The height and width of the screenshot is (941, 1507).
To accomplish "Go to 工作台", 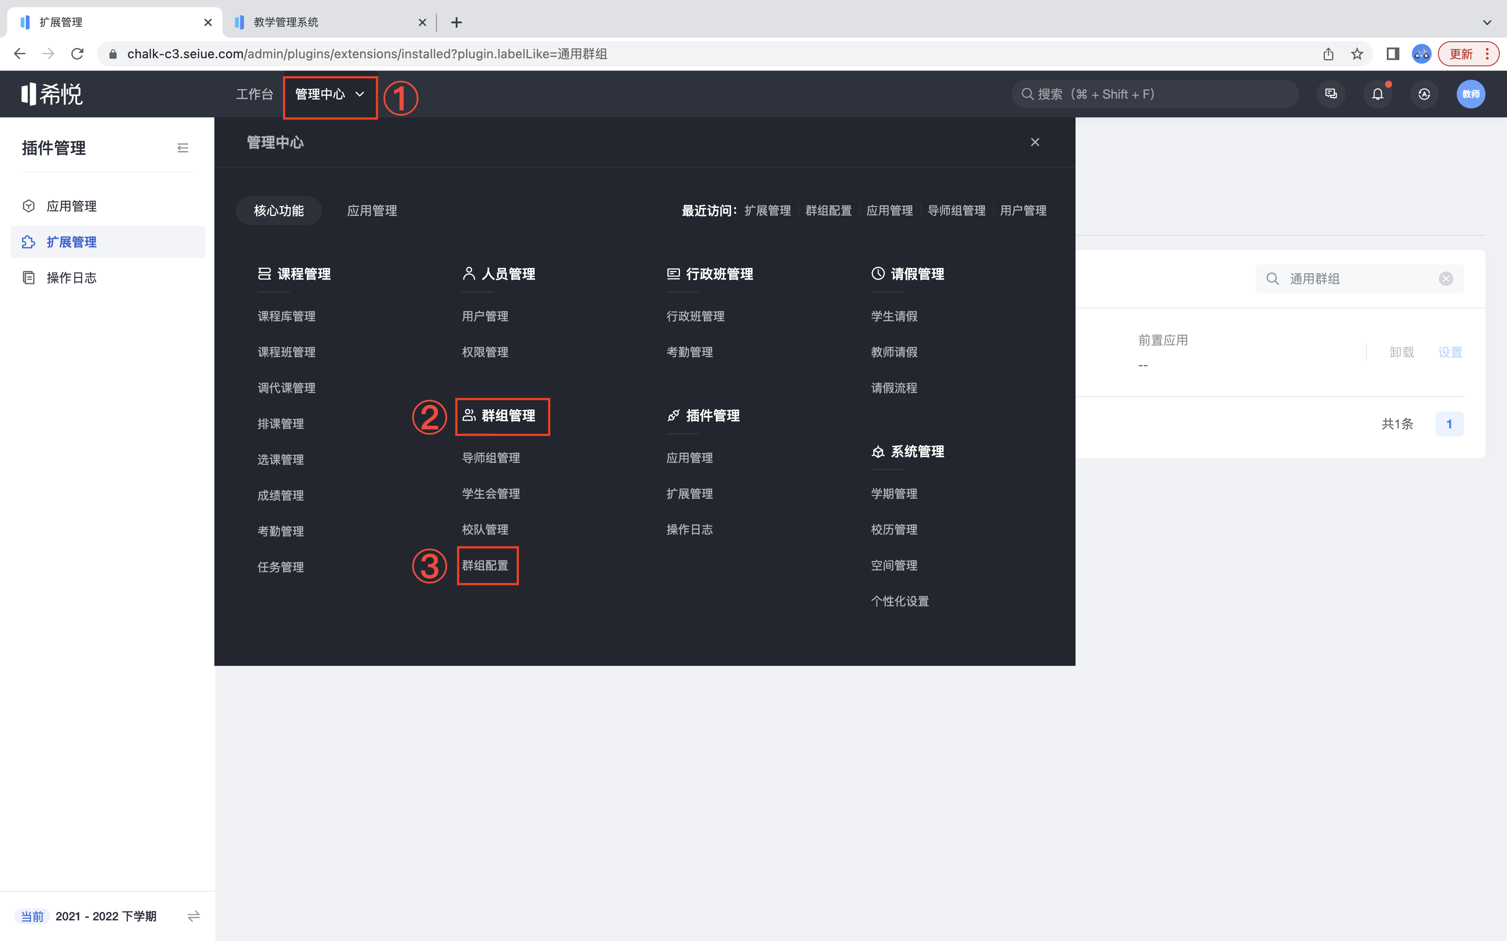I will (254, 94).
